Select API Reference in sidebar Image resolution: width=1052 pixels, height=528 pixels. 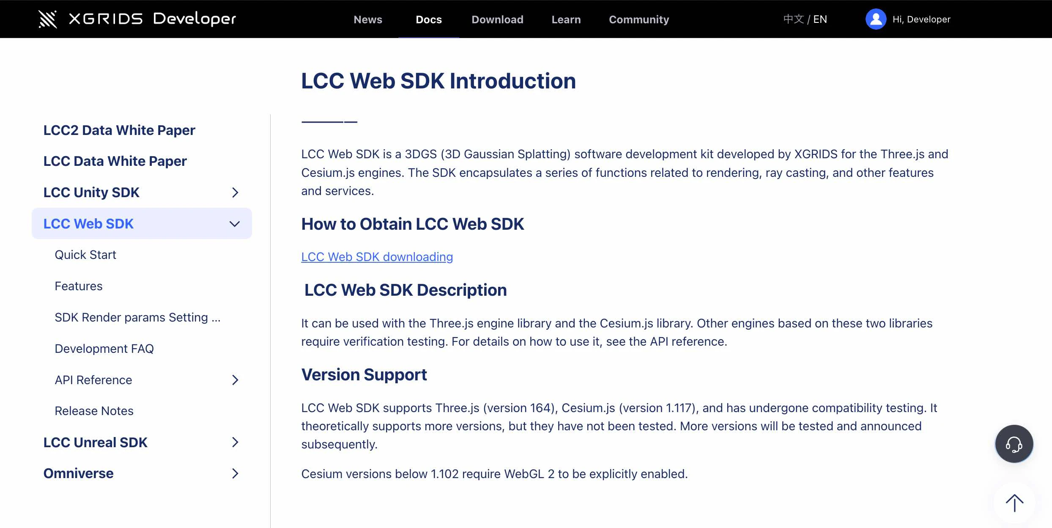(93, 380)
